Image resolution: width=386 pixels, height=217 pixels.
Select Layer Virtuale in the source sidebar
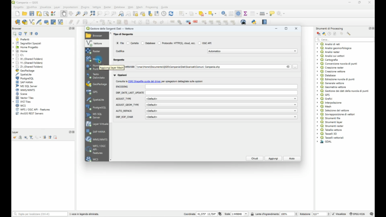[97, 124]
